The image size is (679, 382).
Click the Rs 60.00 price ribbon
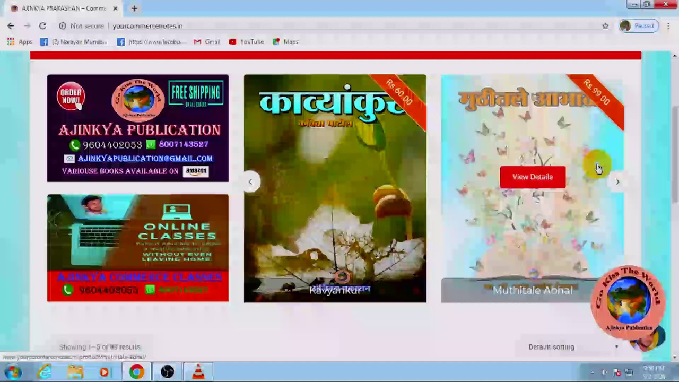399,92
